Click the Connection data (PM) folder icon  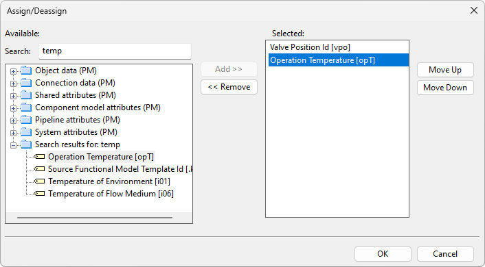26,83
